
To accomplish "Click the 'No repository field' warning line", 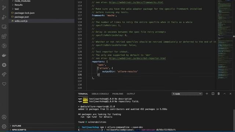I will click(109, 101).
